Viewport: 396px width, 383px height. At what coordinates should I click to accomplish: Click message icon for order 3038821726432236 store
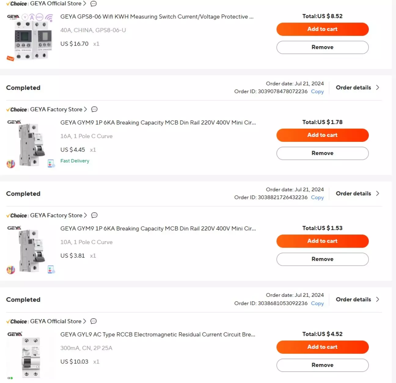(94, 215)
